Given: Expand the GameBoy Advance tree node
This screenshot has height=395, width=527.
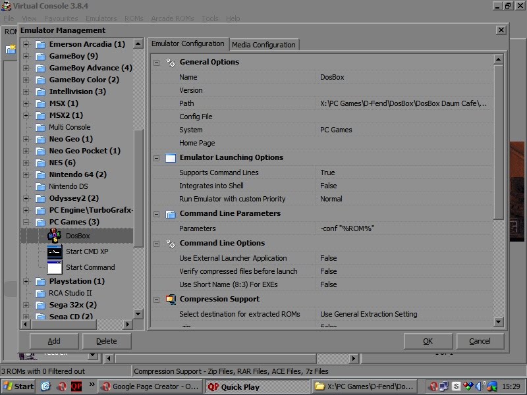Looking at the screenshot, I should tap(26, 68).
